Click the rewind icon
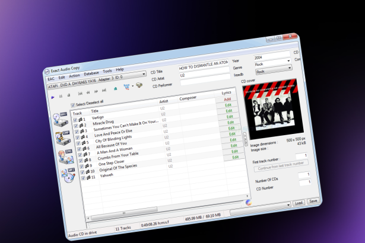The width and height of the screenshot is (365, 243). pyautogui.click(x=88, y=92)
